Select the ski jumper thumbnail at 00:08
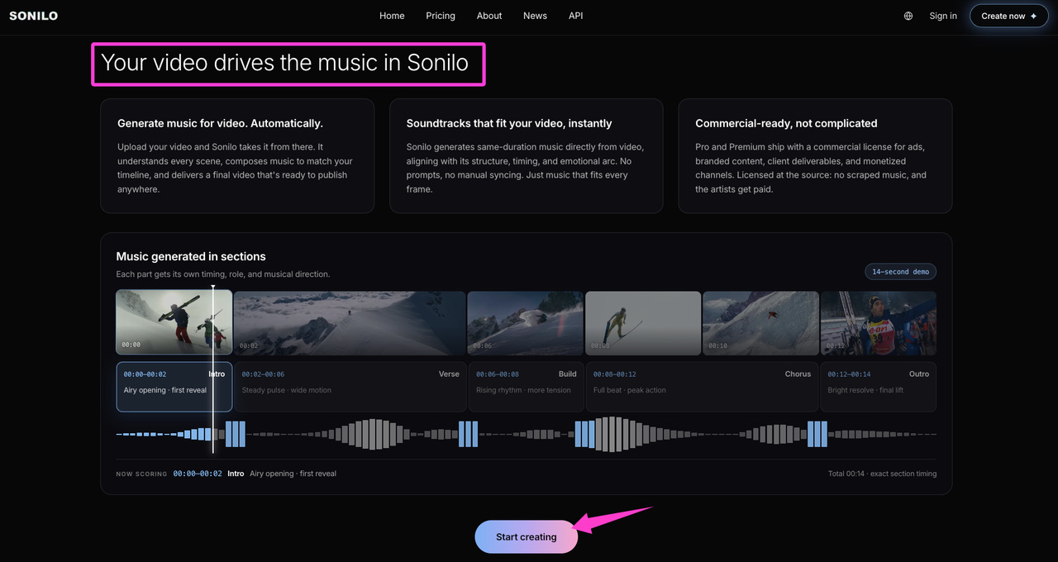 [643, 322]
